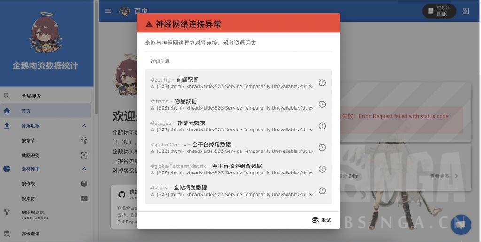Click the #stats 全站概览数据 row
481x242 pixels.
238,190
